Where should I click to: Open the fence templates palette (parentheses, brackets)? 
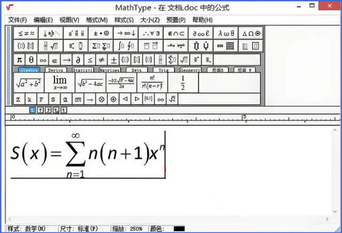(26, 46)
